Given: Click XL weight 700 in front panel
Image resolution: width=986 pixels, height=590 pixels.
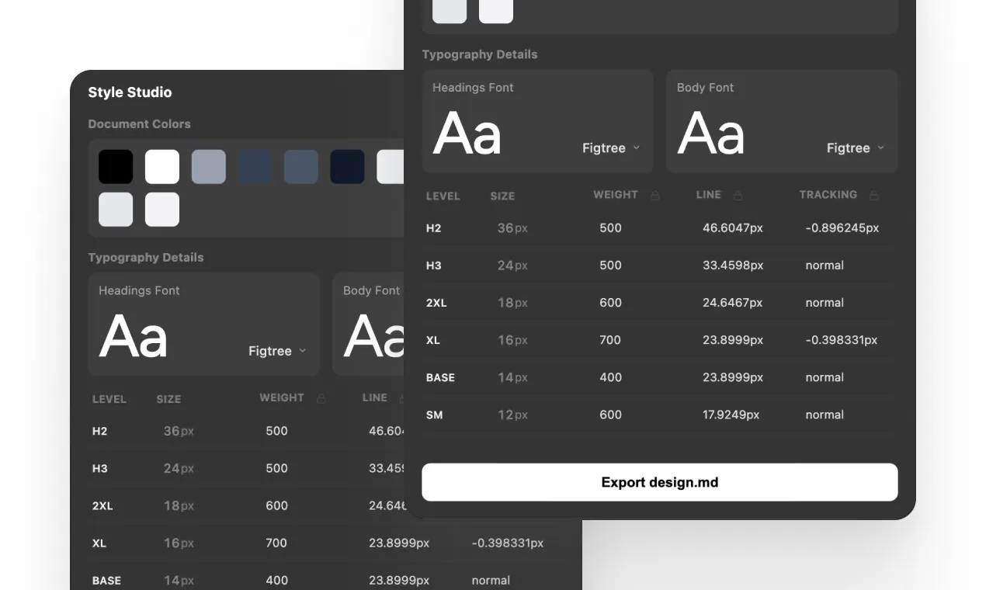Looking at the screenshot, I should coord(610,340).
